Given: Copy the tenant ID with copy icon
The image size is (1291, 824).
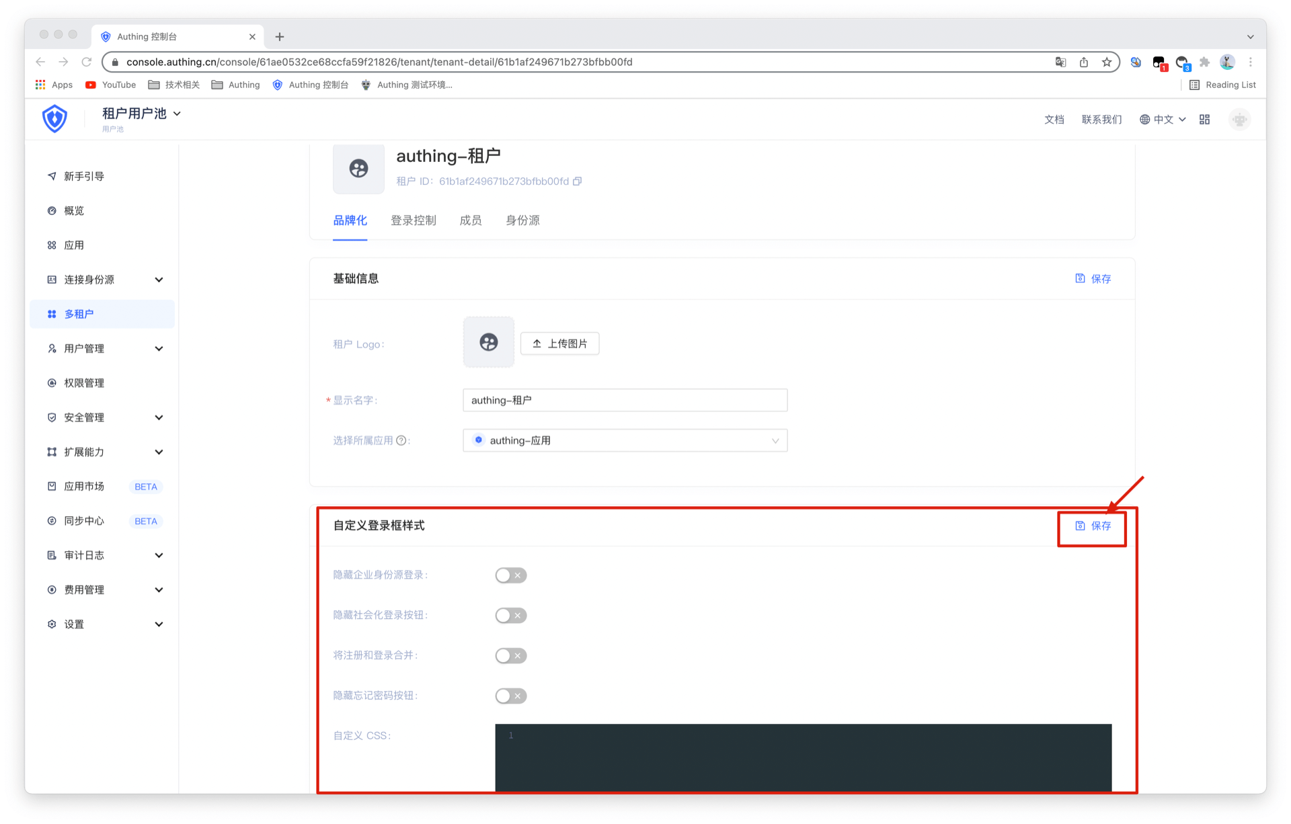Looking at the screenshot, I should coord(577,181).
